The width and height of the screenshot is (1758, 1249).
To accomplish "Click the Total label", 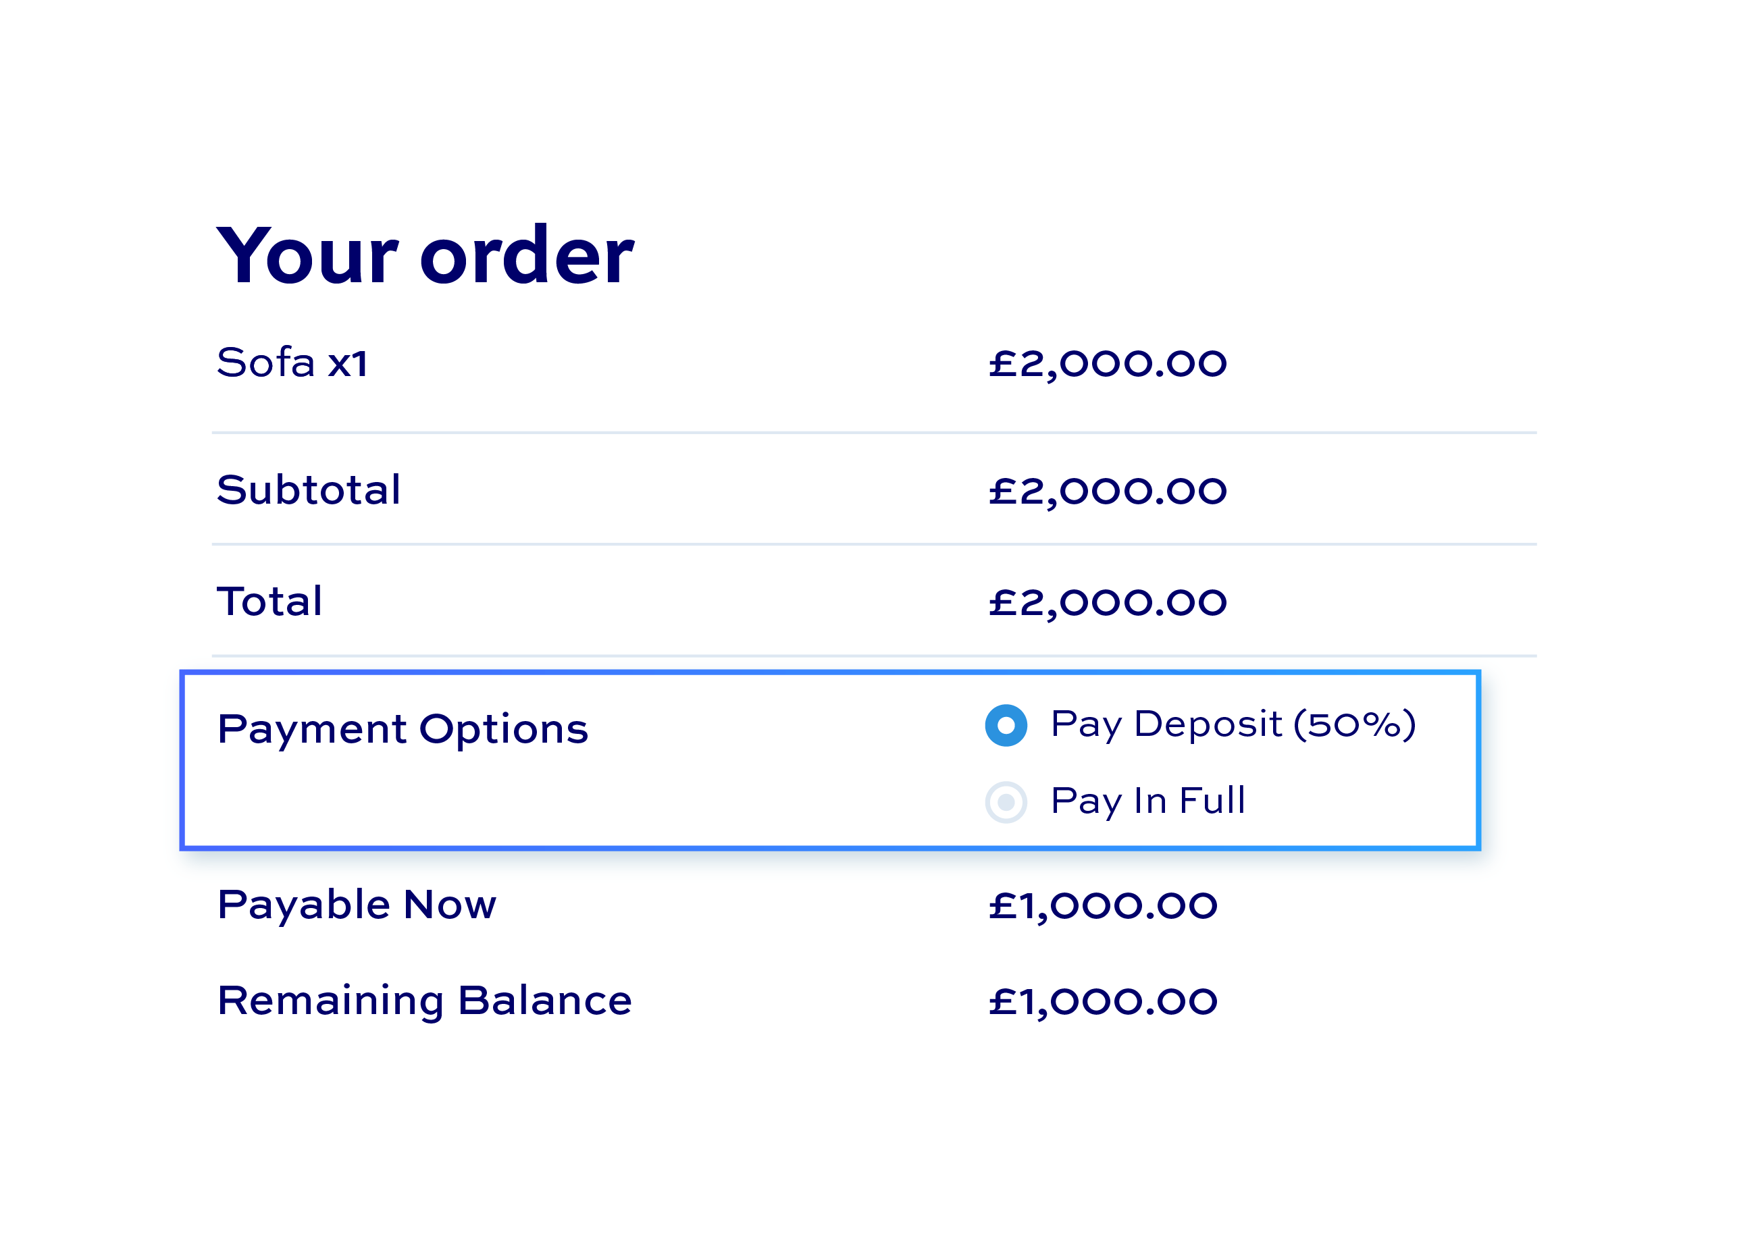I will pyautogui.click(x=269, y=602).
